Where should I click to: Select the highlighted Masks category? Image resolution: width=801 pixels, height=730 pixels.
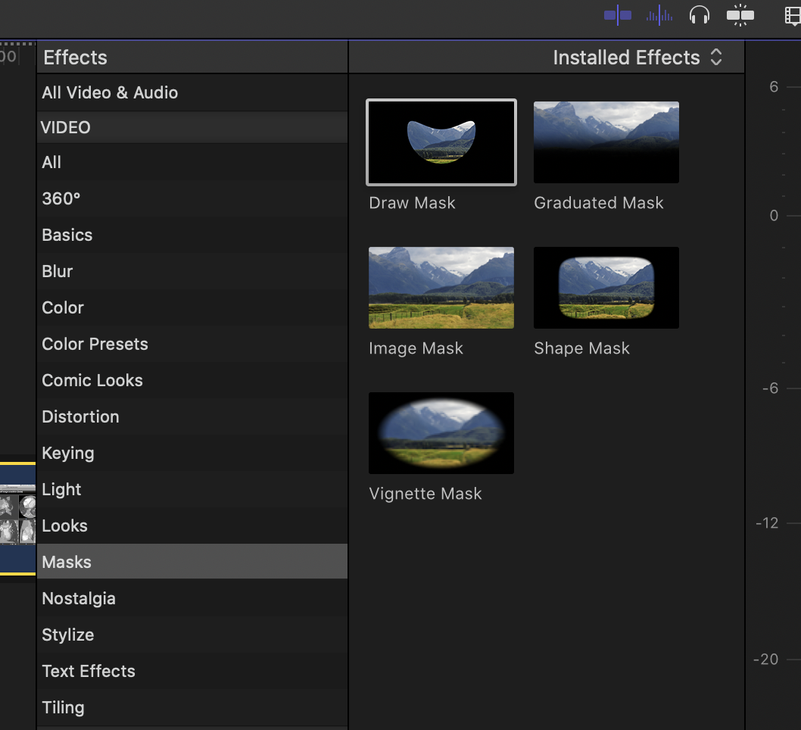(192, 562)
